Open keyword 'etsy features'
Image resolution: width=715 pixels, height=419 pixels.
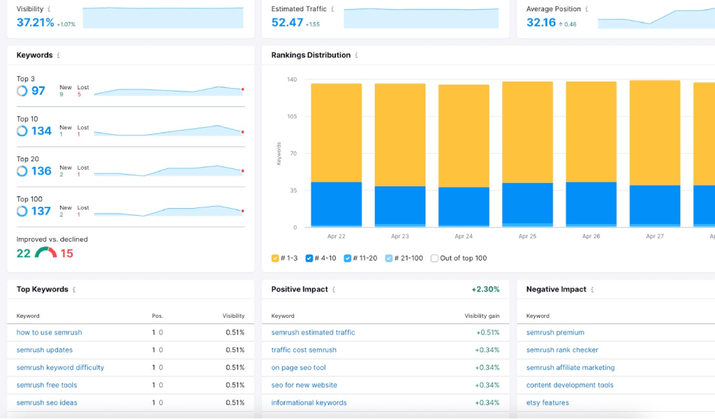(x=547, y=402)
